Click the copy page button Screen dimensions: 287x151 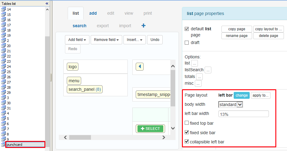[x=236, y=29]
